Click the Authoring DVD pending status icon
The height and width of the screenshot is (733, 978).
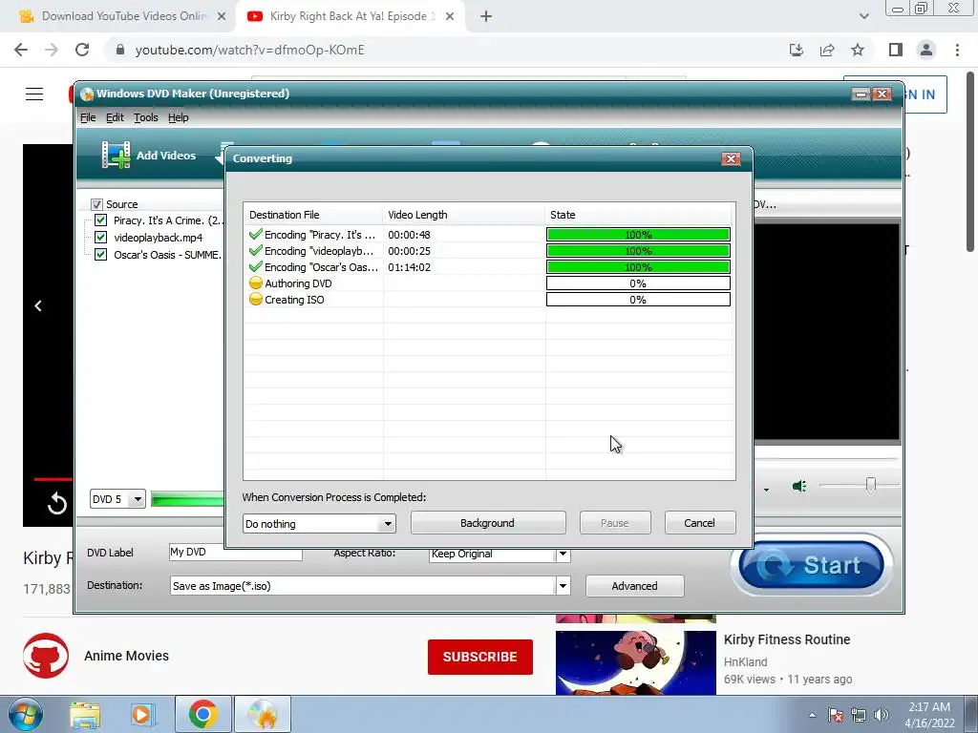[256, 283]
